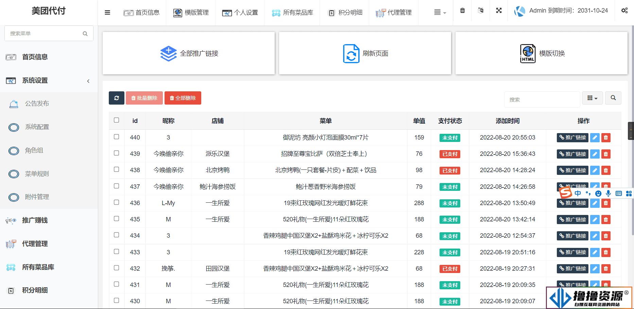
Task: Delete row 439 with red trash icon
Action: click(606, 154)
